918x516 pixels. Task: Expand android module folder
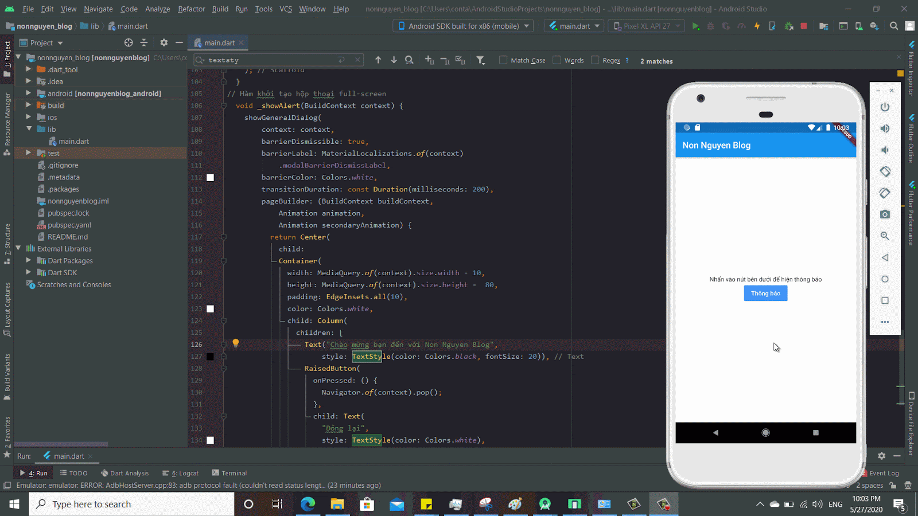click(29, 93)
